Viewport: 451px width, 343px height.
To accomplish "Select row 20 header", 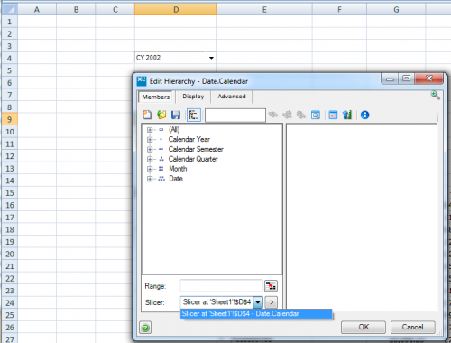I will click(x=10, y=255).
